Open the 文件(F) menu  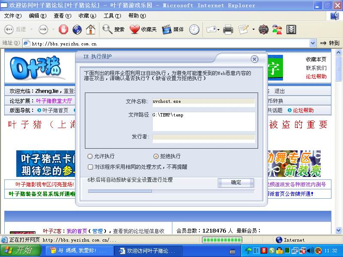[x=13, y=16]
